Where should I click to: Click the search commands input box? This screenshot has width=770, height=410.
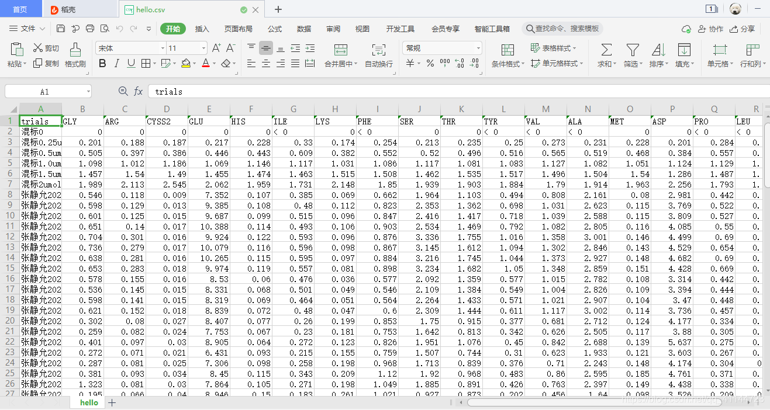562,29
